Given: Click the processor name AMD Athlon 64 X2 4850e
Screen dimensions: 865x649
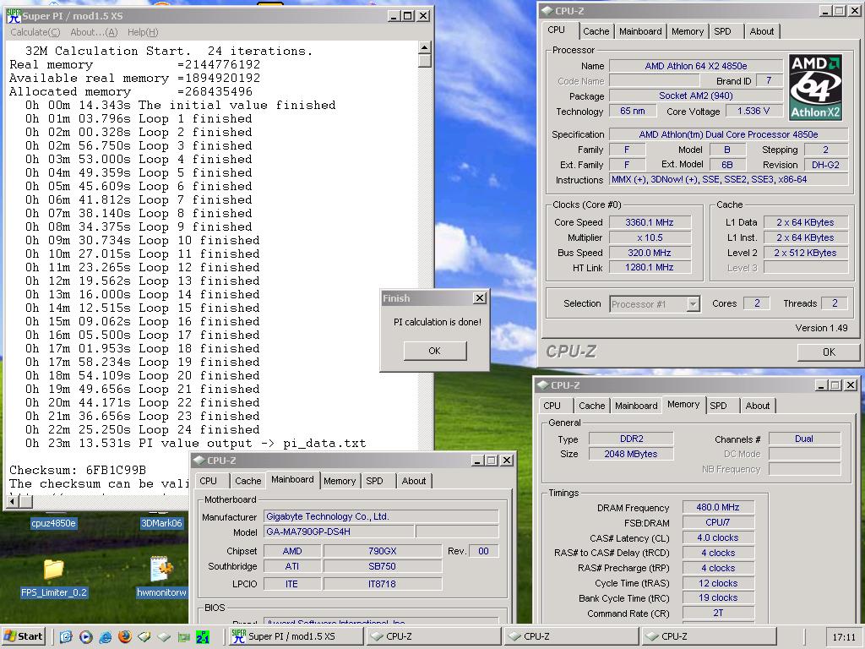Looking at the screenshot, I should point(696,66).
